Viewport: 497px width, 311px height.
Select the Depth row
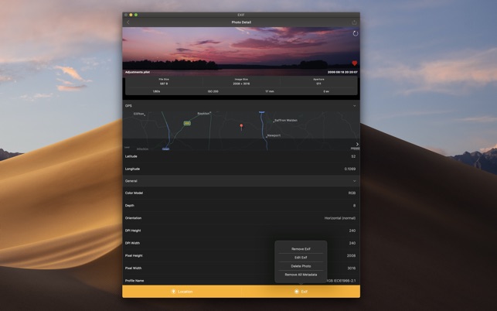[241, 205]
